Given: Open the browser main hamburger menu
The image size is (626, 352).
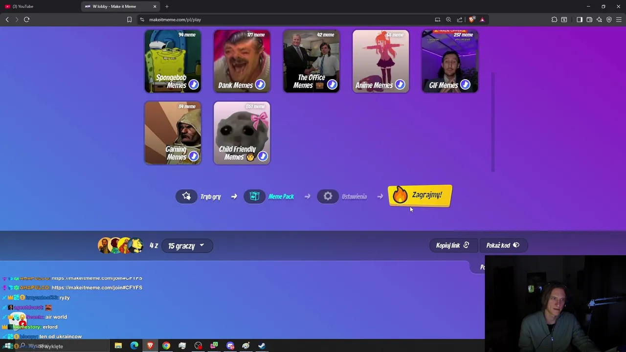Looking at the screenshot, I should click(619, 20).
